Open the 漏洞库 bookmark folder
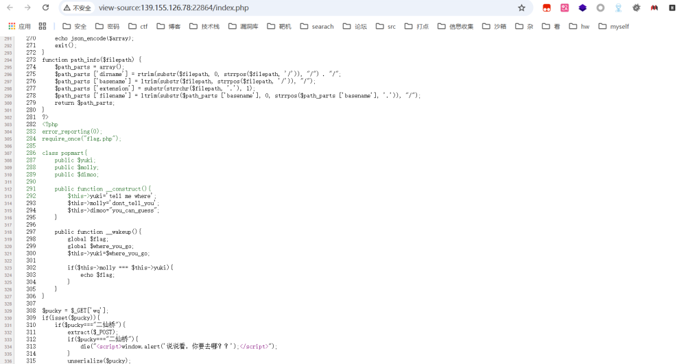The image size is (686, 364). 244,26
